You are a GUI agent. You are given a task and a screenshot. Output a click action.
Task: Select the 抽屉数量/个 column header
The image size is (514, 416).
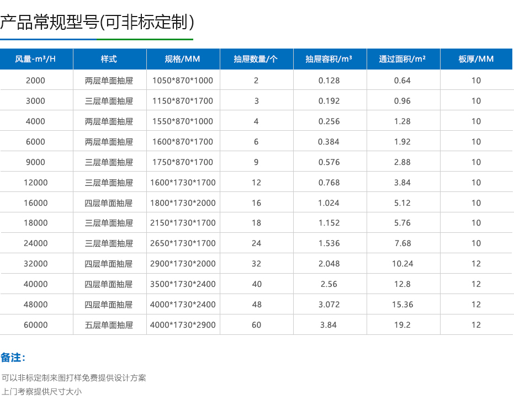pyautogui.click(x=256, y=59)
